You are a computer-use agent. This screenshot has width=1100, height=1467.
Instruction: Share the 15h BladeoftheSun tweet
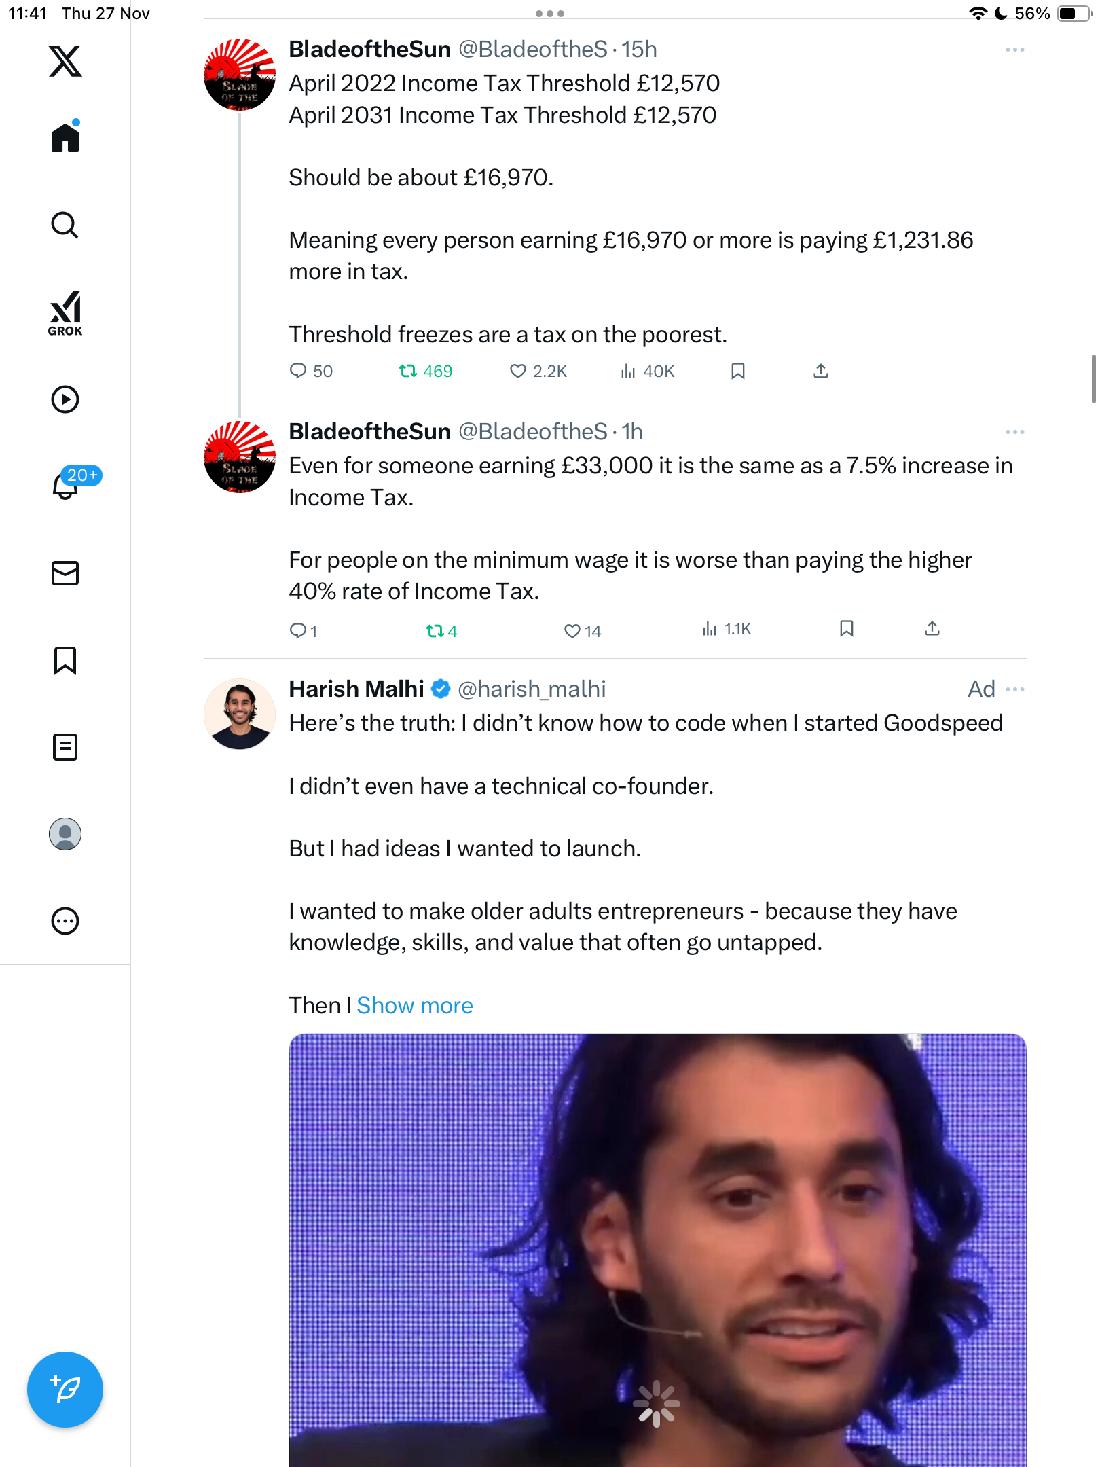(821, 371)
